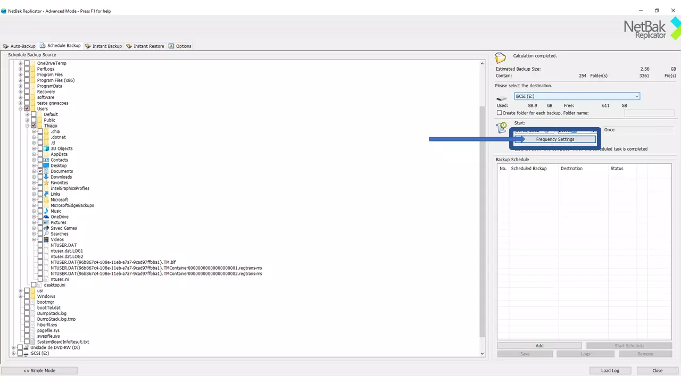
Task: Expand the AppData folder node
Action: click(x=34, y=154)
